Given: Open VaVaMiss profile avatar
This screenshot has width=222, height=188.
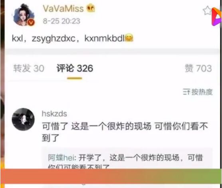Looking at the screenshot, I should click(x=24, y=15).
